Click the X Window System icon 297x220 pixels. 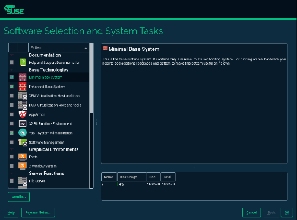click(23, 166)
